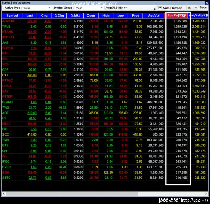Click the AvgVal5(KB) column header
The height and width of the screenshot is (204, 210).
tap(198, 16)
